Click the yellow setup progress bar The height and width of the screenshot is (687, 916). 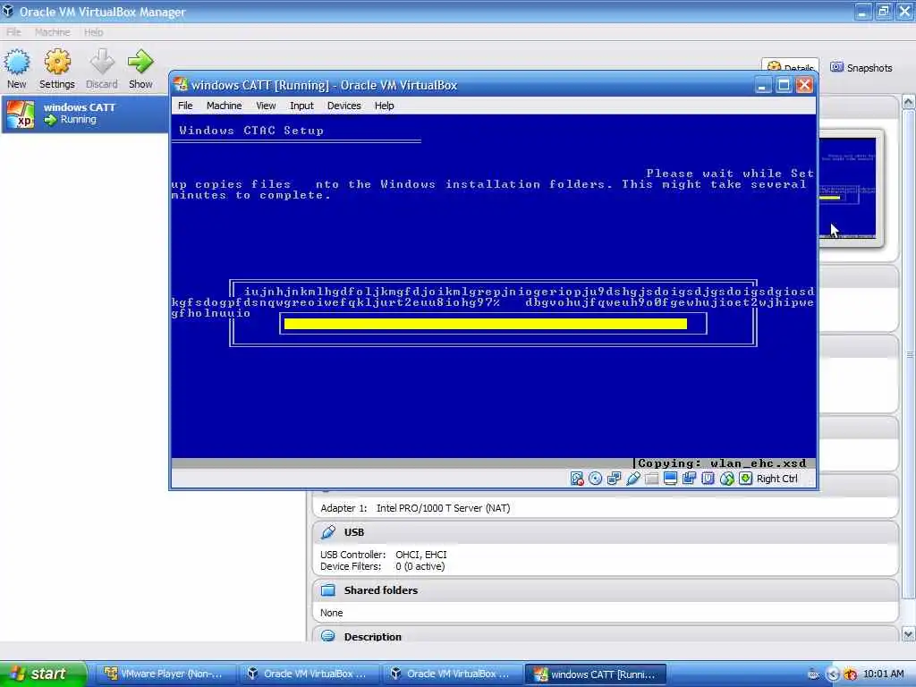[x=486, y=324]
